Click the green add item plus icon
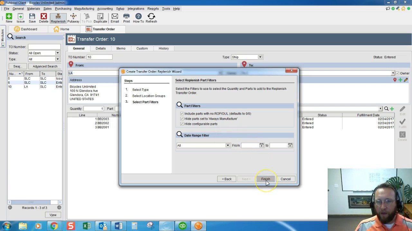 click(x=392, y=109)
